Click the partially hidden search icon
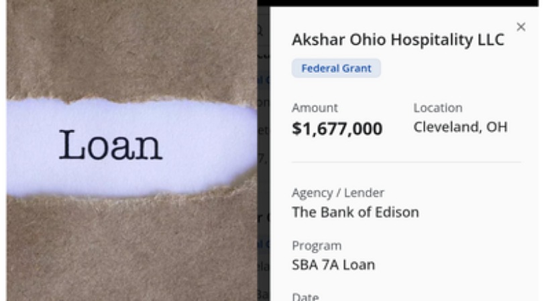 tap(261, 30)
